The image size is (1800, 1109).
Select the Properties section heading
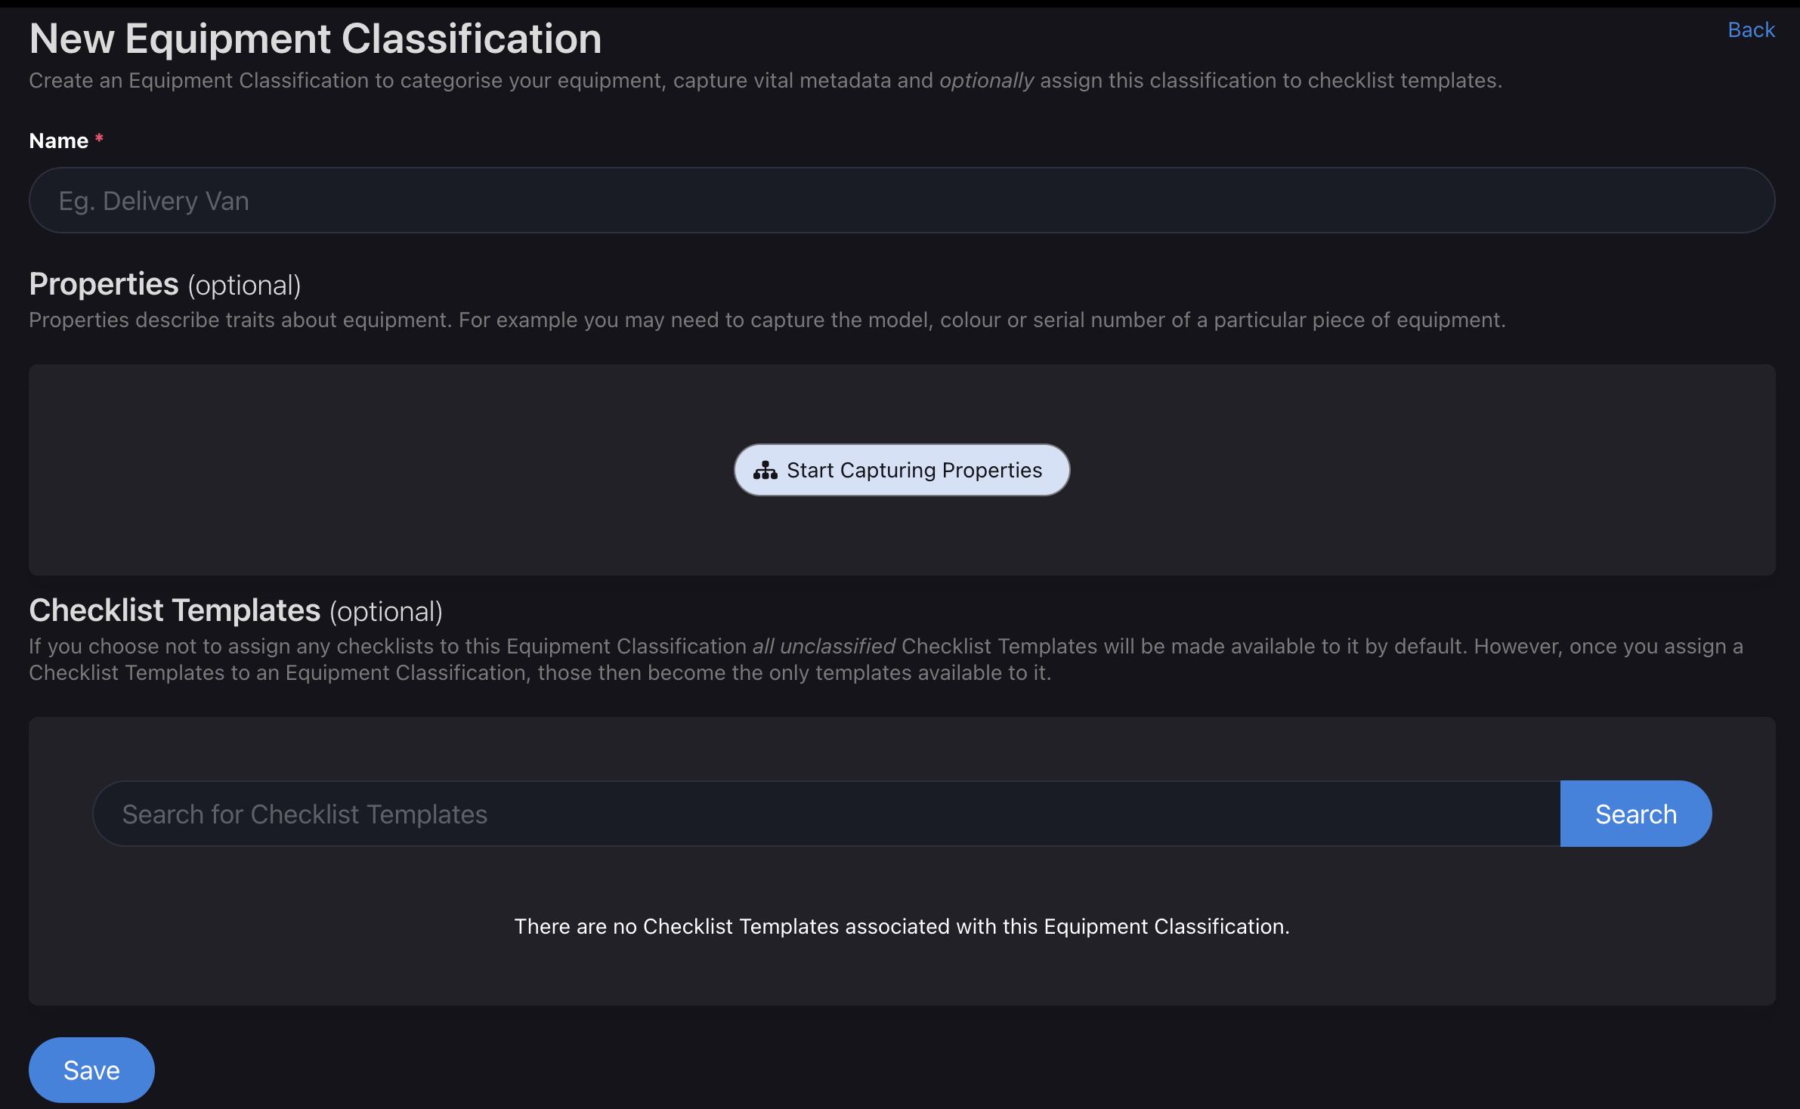point(104,285)
